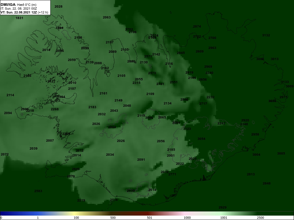Click the map value 2741
The height and width of the screenshot is (220, 294).
(x=160, y=84)
